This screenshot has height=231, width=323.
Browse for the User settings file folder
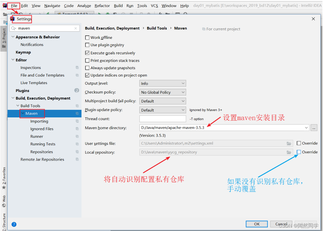point(289,143)
